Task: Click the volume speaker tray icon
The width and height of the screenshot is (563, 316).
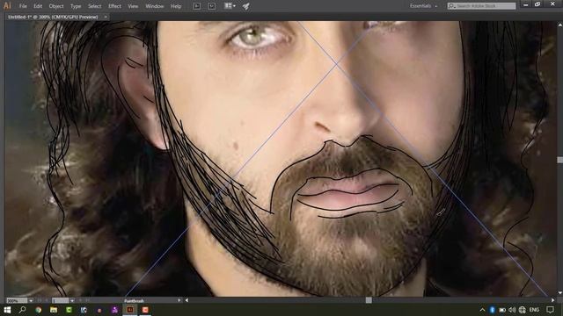Action: point(512,310)
